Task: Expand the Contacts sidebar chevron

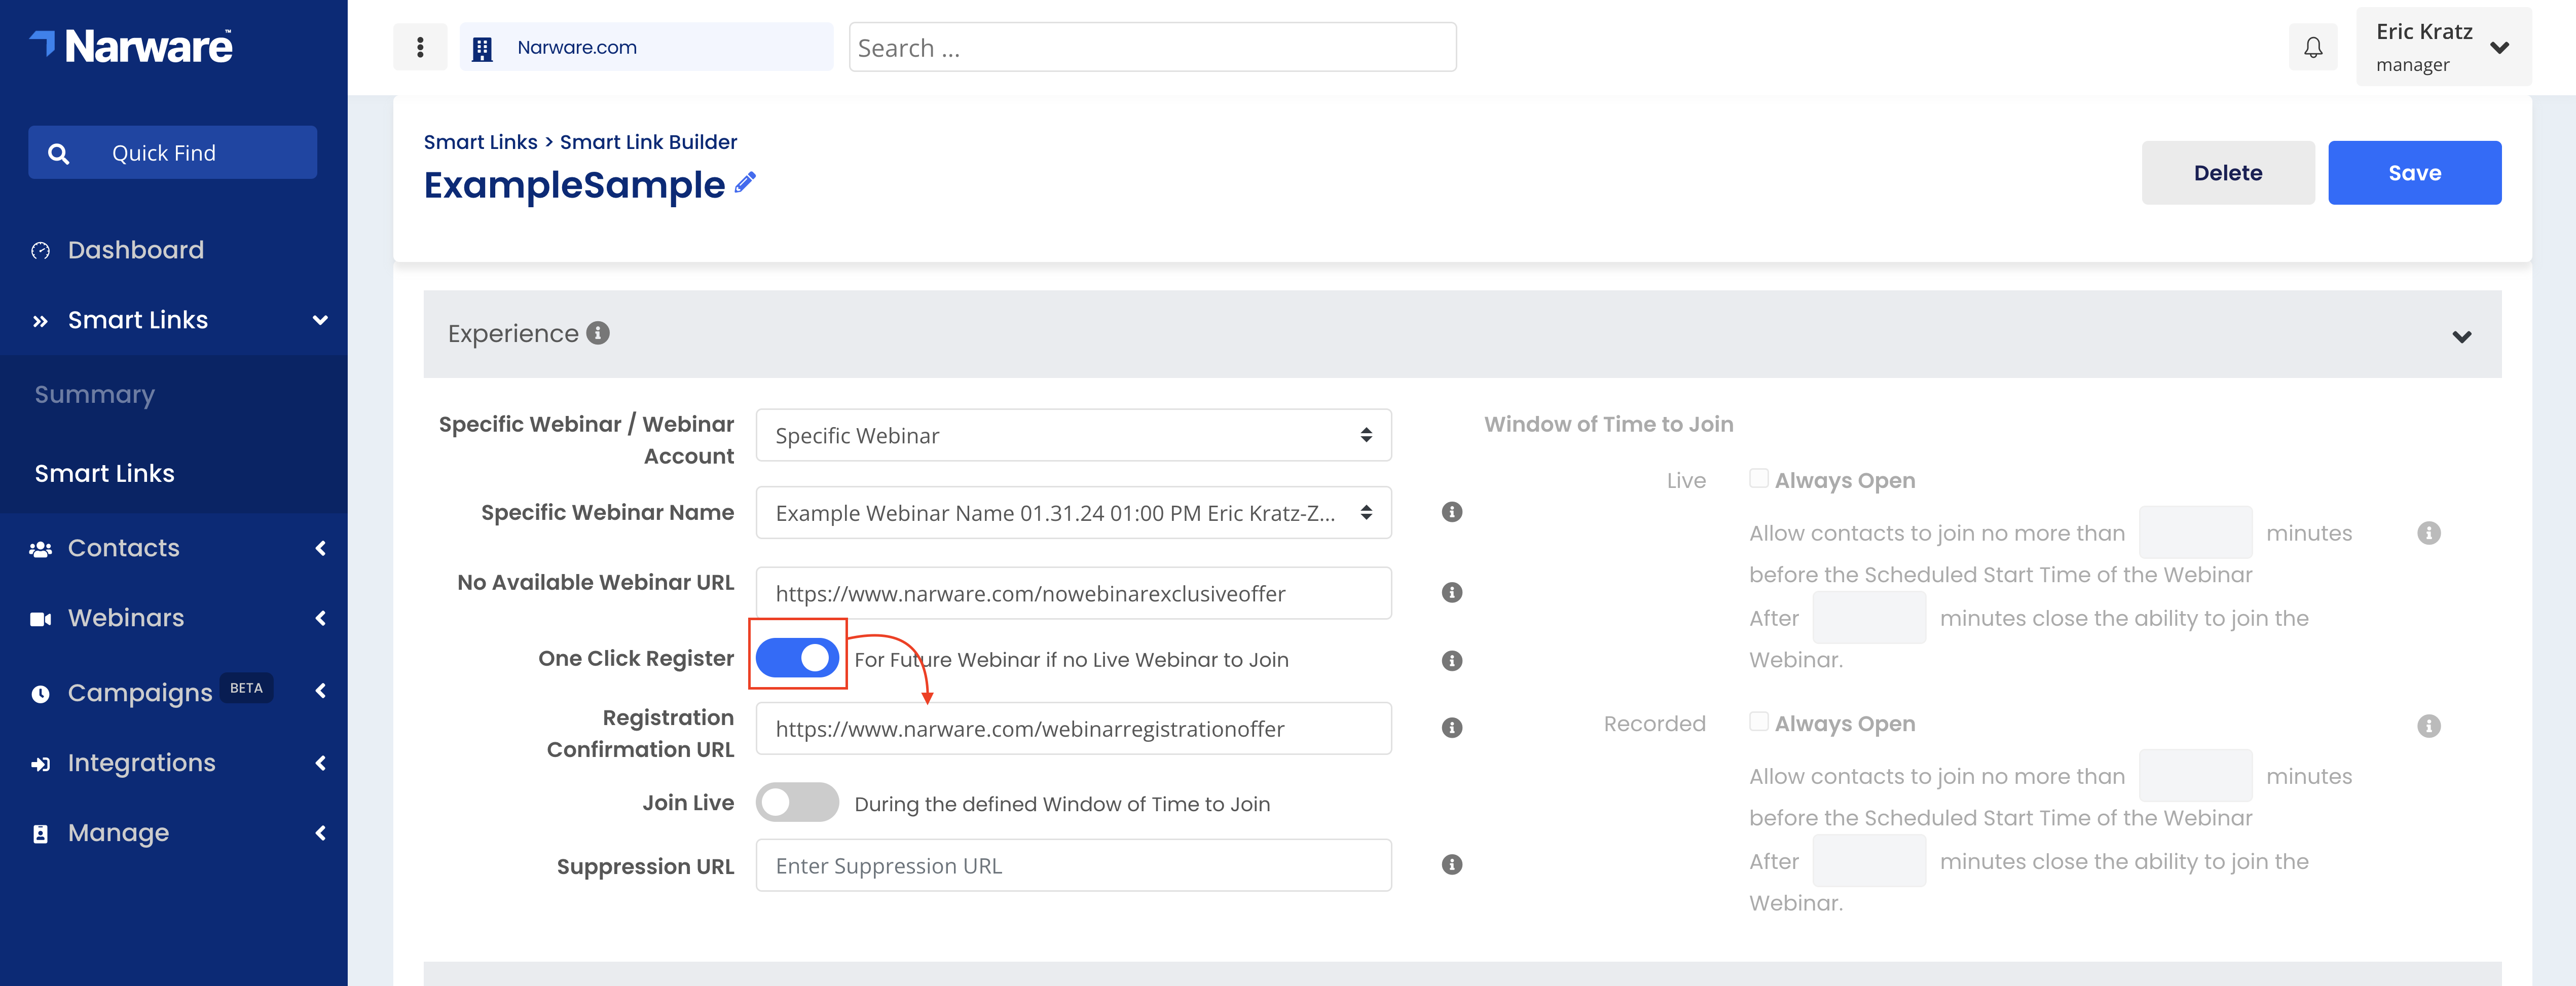Action: [x=320, y=548]
